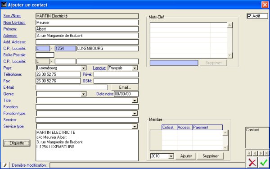Click the Soc./Nom link label
This screenshot has height=169, width=270.
point(12,16)
